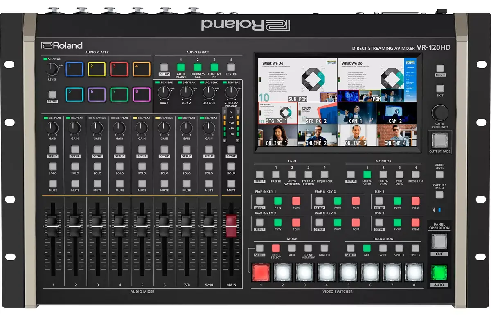Click the VALUE (PUSH) ENTER knob

pyautogui.click(x=440, y=113)
